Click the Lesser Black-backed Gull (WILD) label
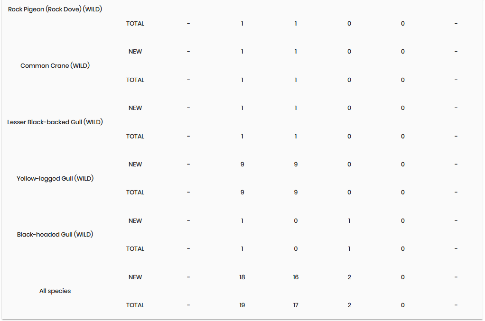485x321 pixels. [55, 122]
